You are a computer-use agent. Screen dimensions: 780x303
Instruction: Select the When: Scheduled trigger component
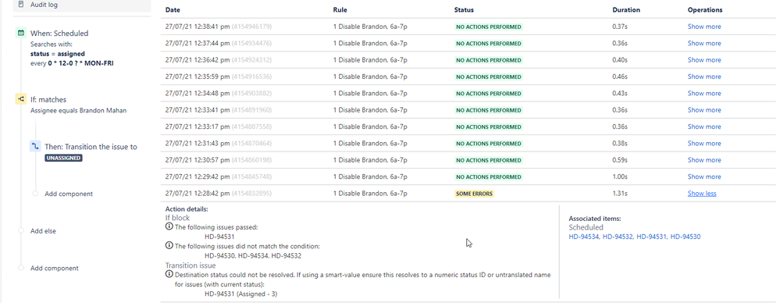59,34
